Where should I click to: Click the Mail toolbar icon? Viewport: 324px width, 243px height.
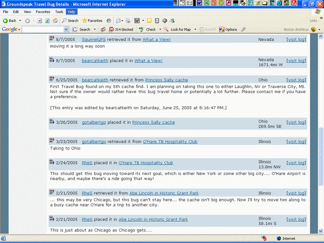point(118,21)
